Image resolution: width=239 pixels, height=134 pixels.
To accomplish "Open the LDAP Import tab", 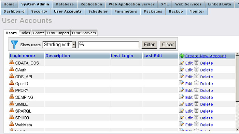I will [x=58, y=33].
